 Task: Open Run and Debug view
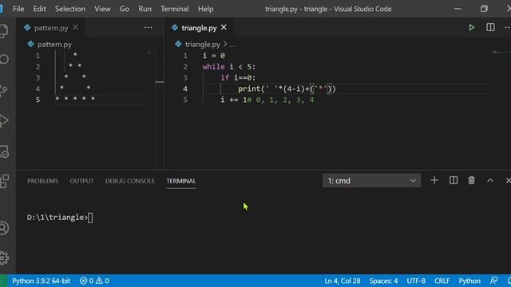(x=4, y=120)
